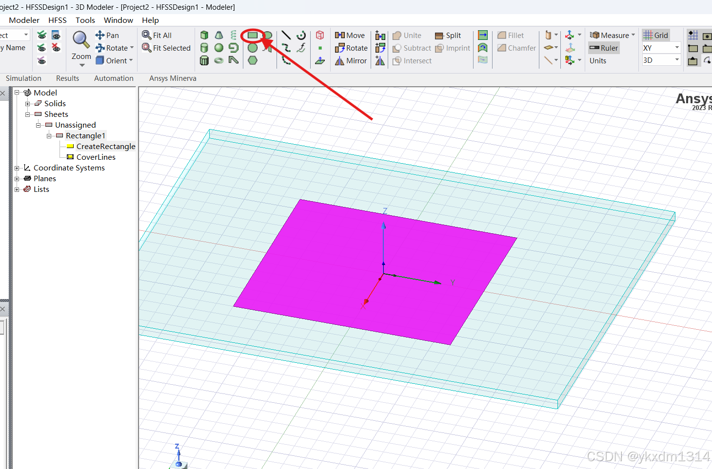Select the Draw Point tool
Viewport: 712px width, 469px height.
[320, 48]
